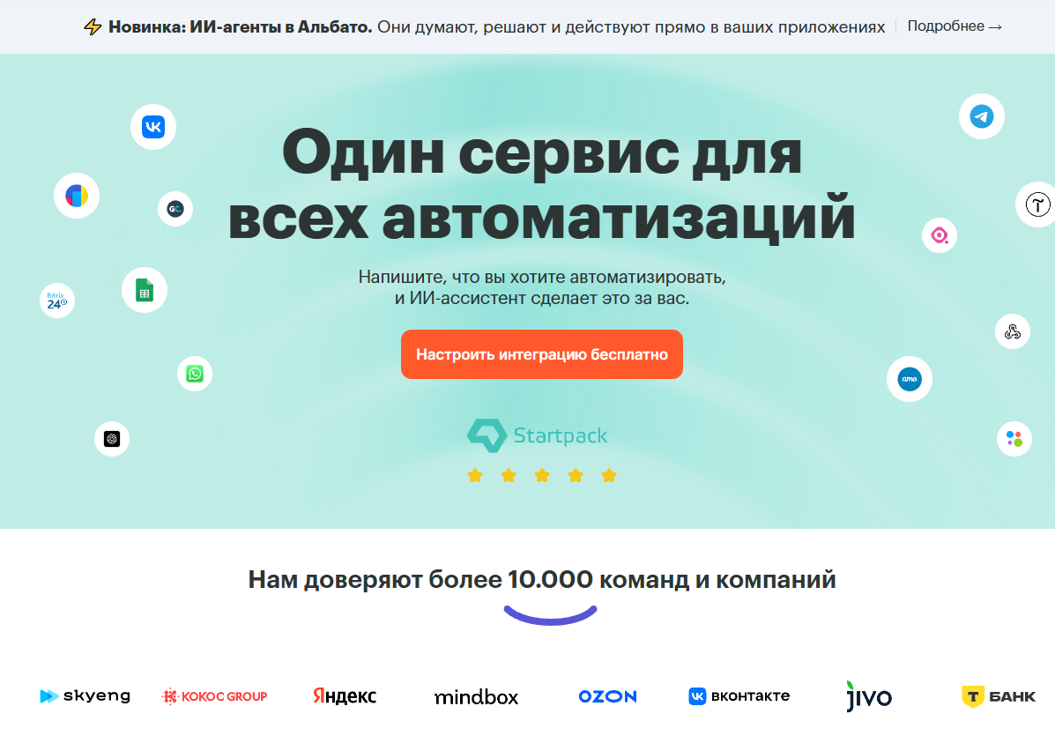
Task: Click the Kokoc Group logo
Action: point(215,696)
